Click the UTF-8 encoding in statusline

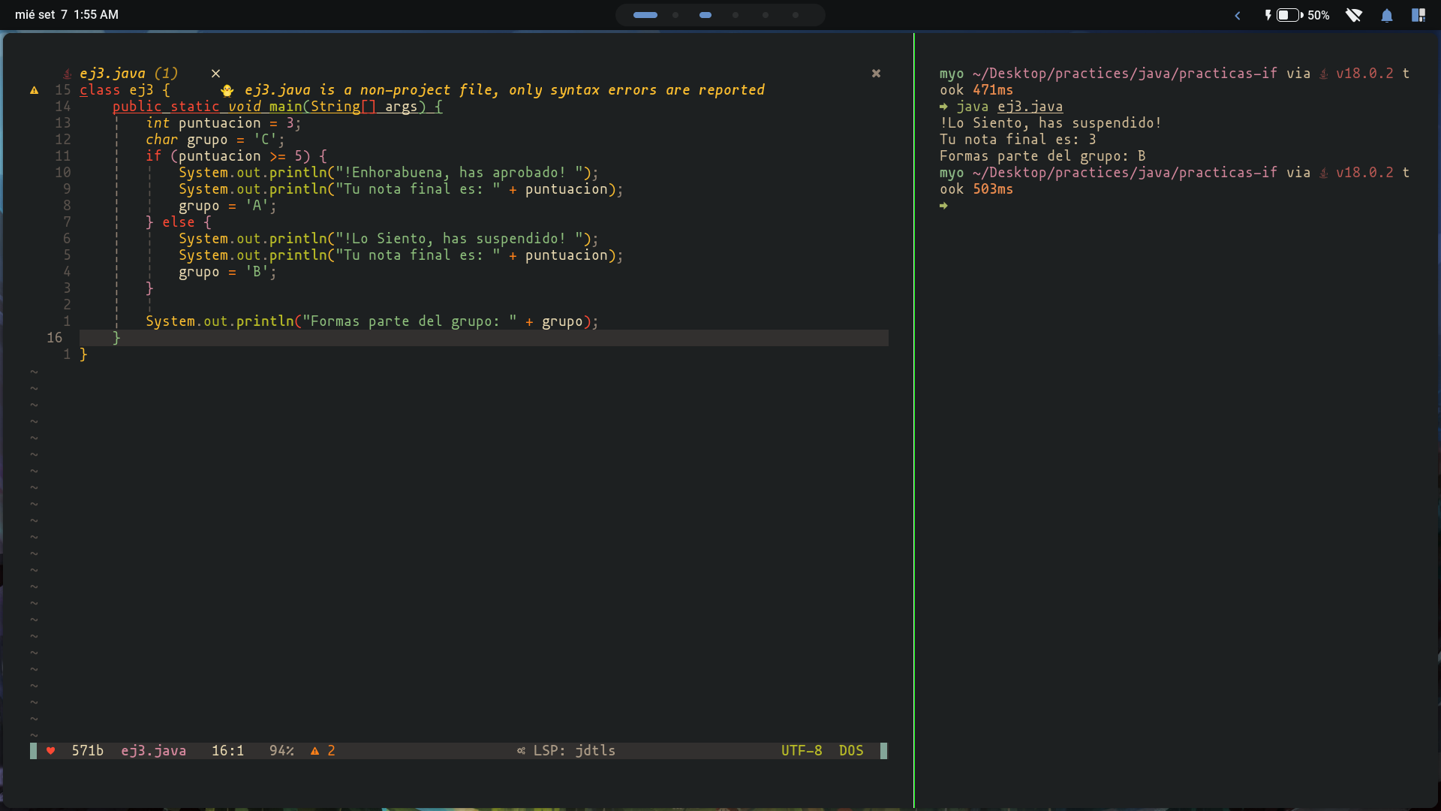click(x=802, y=751)
